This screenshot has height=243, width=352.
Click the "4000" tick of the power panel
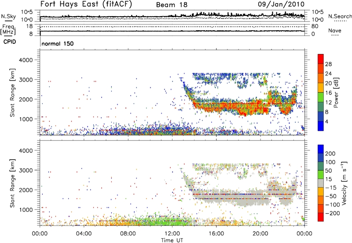click(x=26, y=60)
